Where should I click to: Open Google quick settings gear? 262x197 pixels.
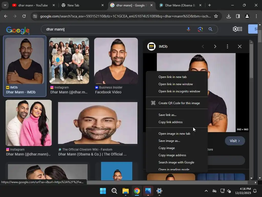(235, 29)
